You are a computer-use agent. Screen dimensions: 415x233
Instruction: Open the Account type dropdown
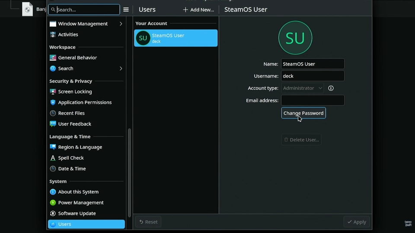click(303, 88)
